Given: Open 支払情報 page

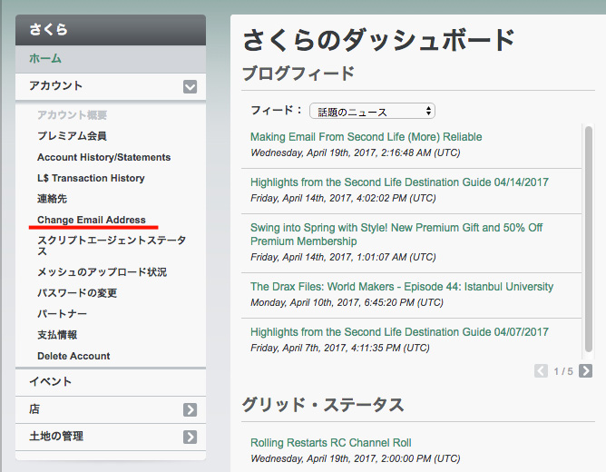Looking at the screenshot, I should tap(57, 335).
